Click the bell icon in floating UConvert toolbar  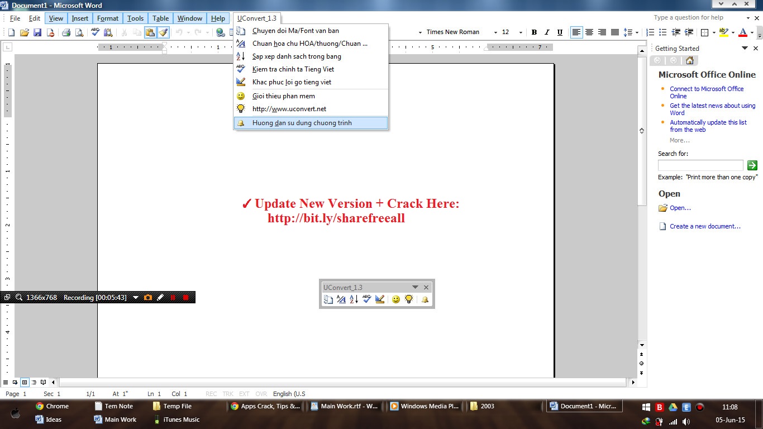point(425,299)
